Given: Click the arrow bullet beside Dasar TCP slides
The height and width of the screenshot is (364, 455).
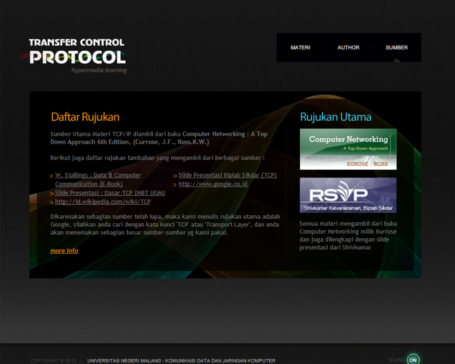Looking at the screenshot, I should [52, 194].
